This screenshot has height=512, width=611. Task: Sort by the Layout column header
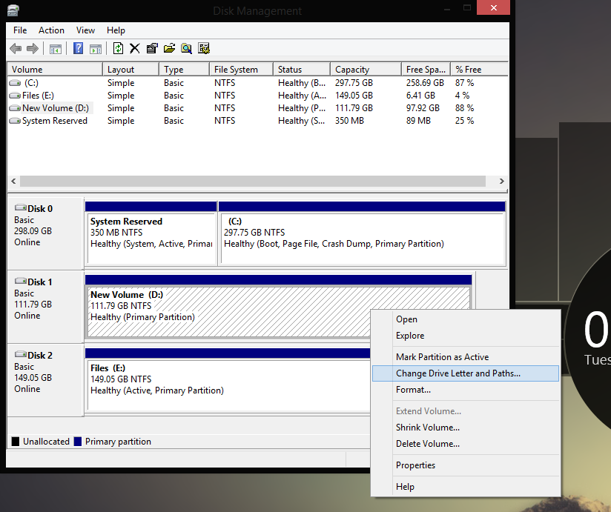tap(131, 70)
